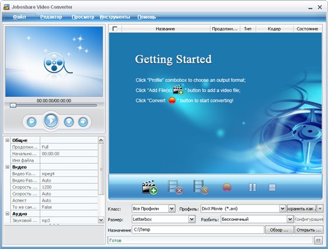The height and width of the screenshot is (249, 328).
Task: Stop the preview player
Action: 69,122
